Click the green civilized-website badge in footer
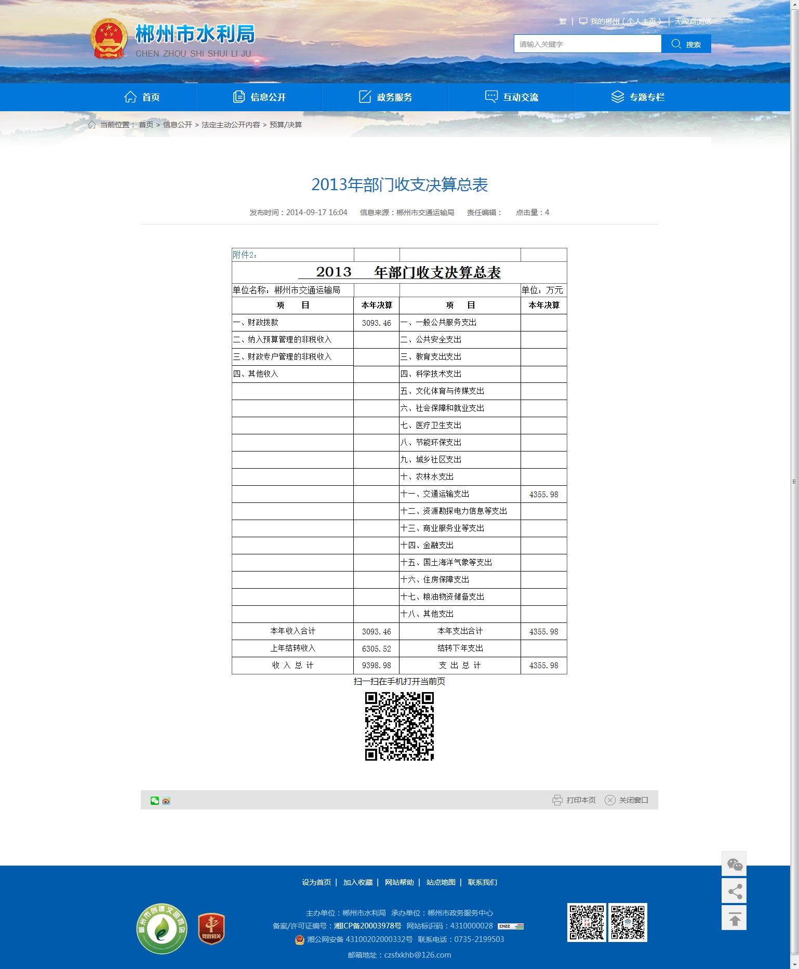Image resolution: width=799 pixels, height=969 pixels. coord(162,929)
